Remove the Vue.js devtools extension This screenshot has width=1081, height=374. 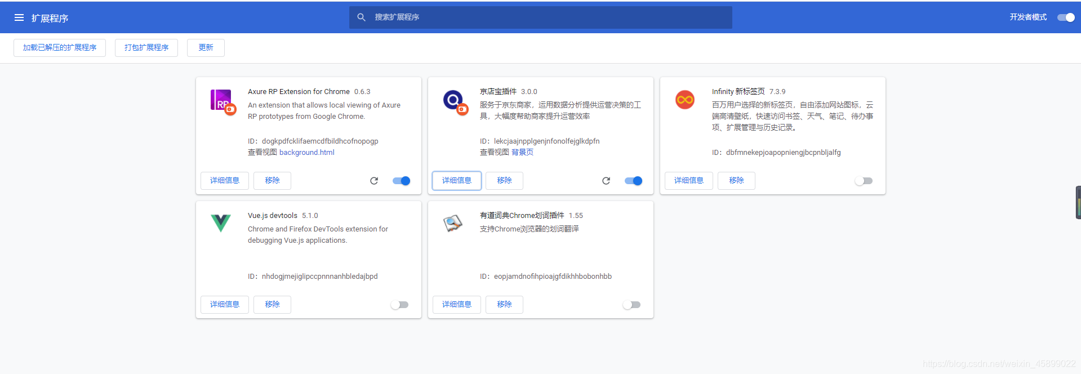click(x=272, y=305)
